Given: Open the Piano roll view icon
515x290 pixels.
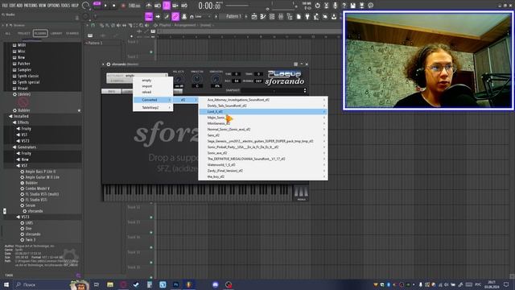Looking at the screenshot, I should pos(263,16).
